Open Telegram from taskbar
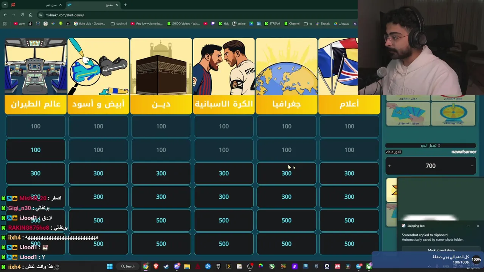Viewport: 484px width, 272px height. [x=359, y=266]
